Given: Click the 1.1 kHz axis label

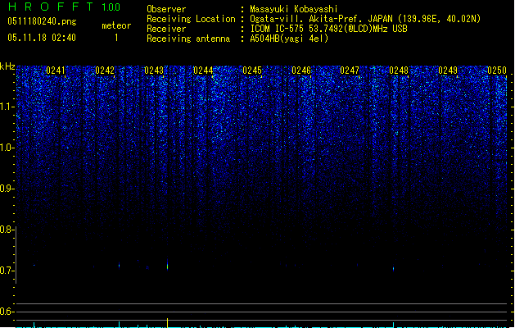Looking at the screenshot, I should (7, 107).
